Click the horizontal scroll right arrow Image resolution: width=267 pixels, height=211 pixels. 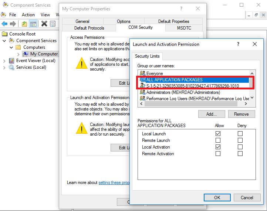(246, 103)
